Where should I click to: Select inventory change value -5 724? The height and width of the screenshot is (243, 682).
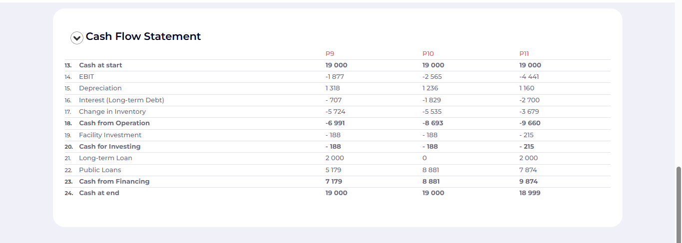coord(335,112)
